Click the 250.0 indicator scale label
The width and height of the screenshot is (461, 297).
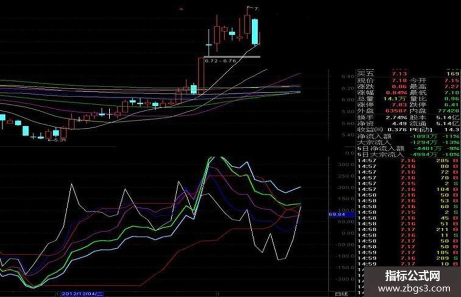tap(346, 176)
